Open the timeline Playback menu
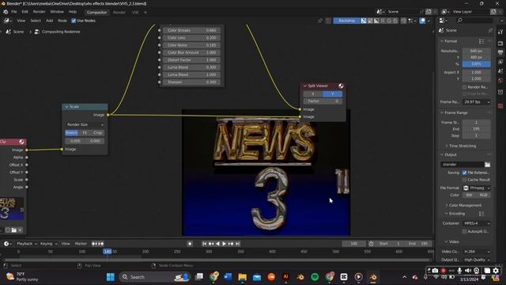 click(x=26, y=244)
